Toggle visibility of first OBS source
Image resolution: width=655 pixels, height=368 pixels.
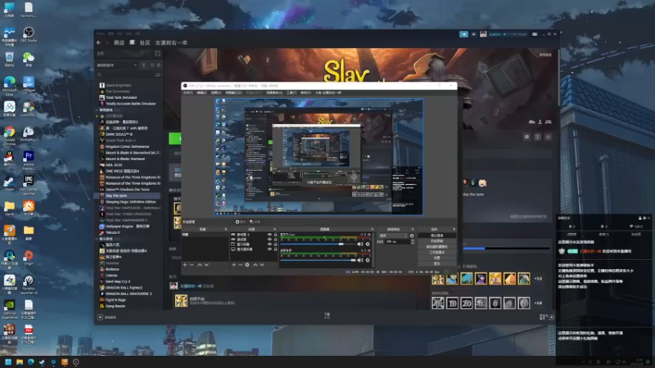(269, 235)
